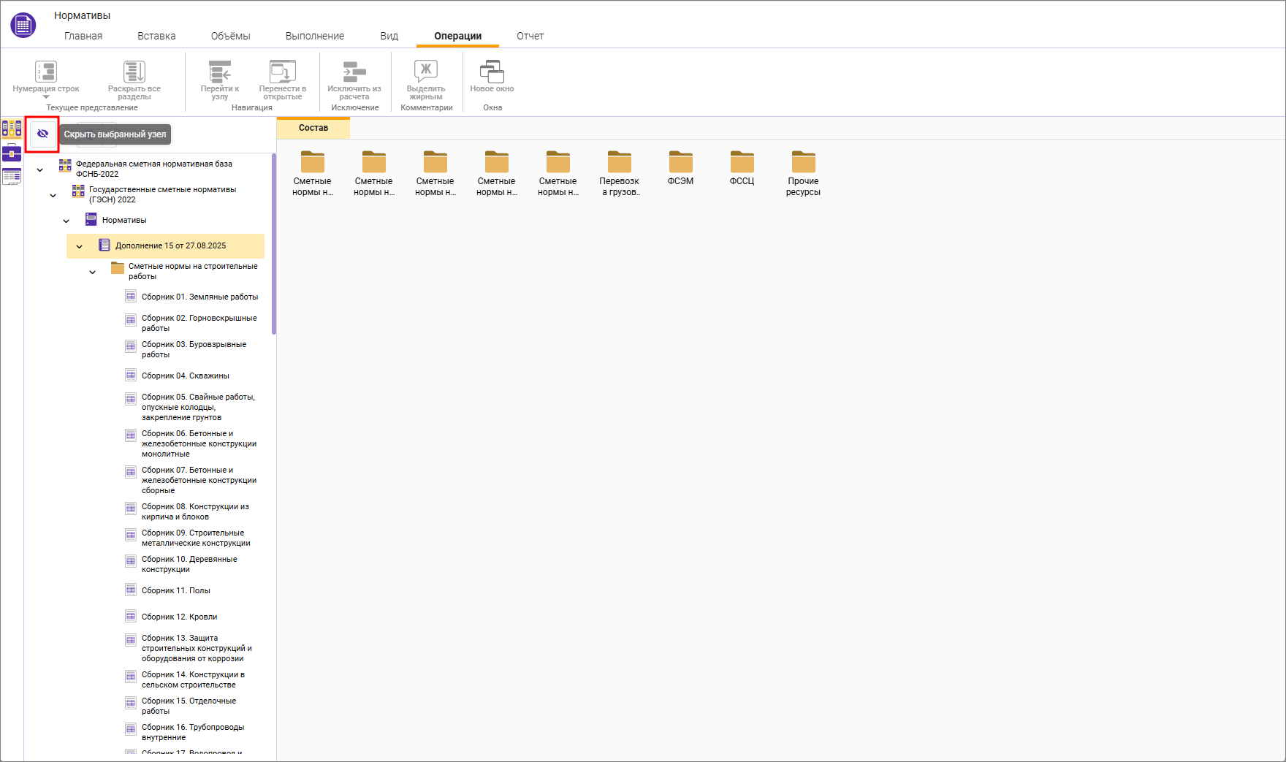Click the Нумерация строк ribbon icon
1286x762 pixels.
coord(45,72)
